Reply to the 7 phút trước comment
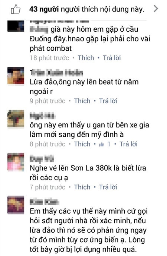Screen dimensions: 167x256 108,187
